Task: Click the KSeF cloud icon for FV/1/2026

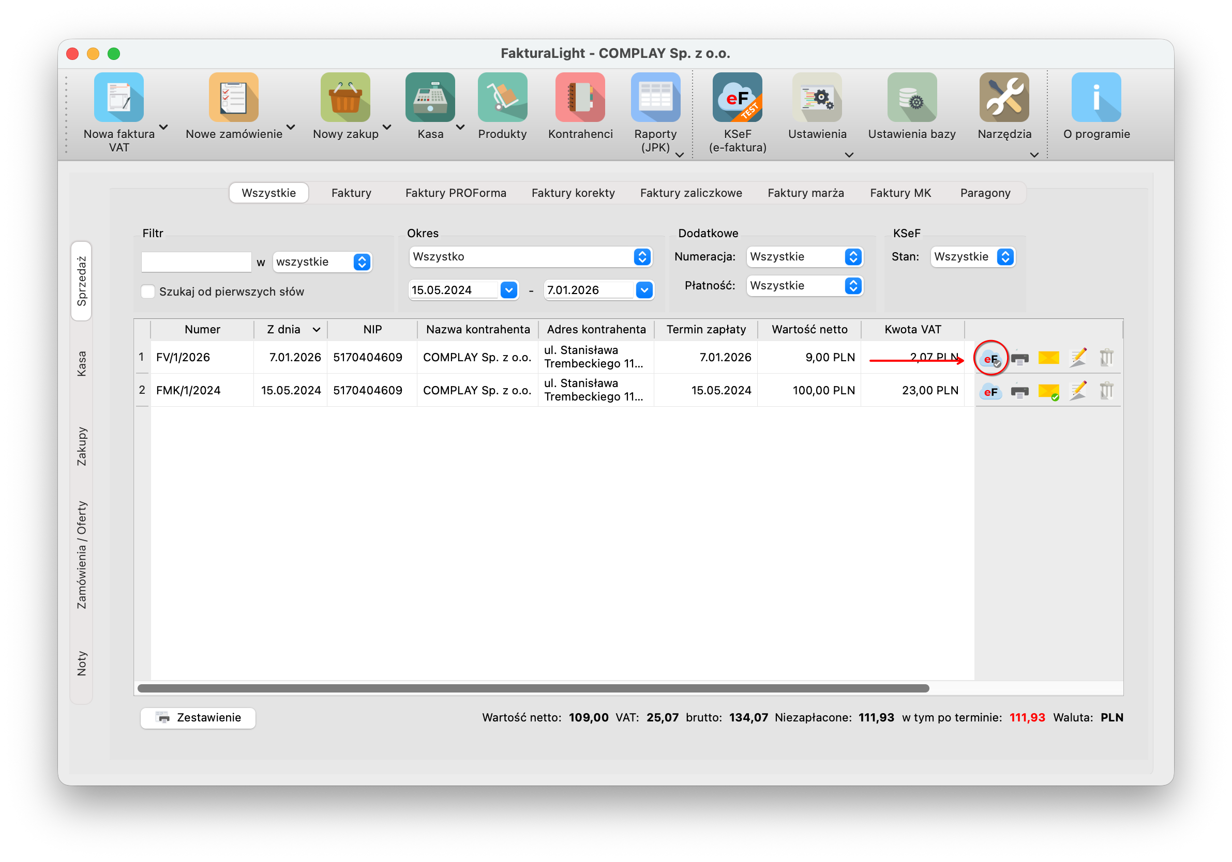Action: click(990, 358)
